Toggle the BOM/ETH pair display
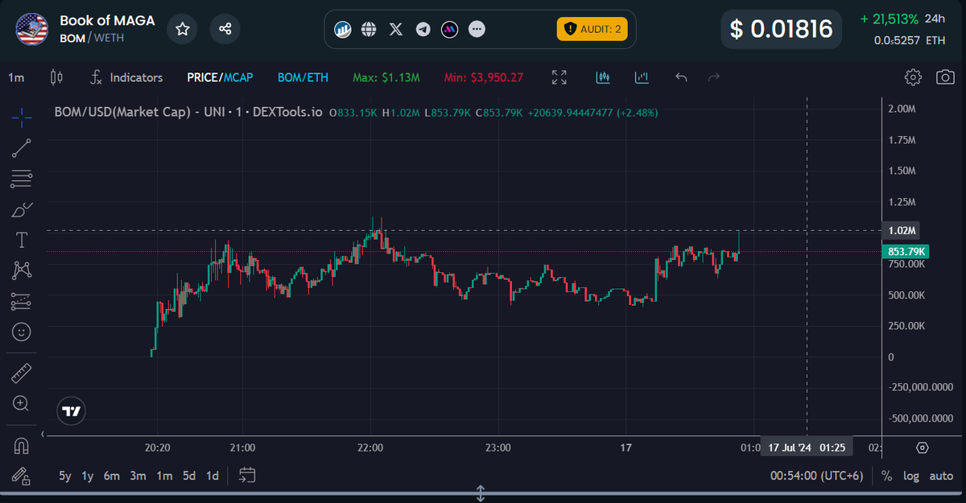Image resolution: width=966 pixels, height=503 pixels. pyautogui.click(x=303, y=78)
